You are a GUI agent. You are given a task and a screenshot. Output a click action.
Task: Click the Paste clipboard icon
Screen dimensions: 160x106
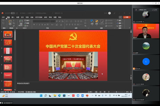pos(10,21)
